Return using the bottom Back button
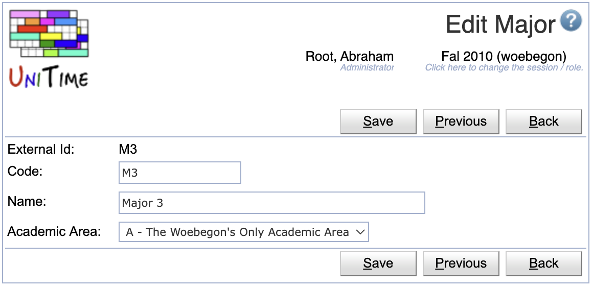Image resolution: width=593 pixels, height=287 pixels. pos(544,264)
